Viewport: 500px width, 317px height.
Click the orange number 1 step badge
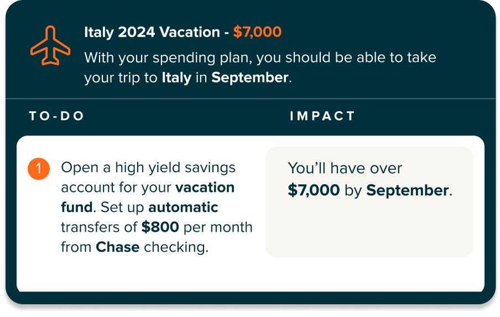(x=39, y=169)
